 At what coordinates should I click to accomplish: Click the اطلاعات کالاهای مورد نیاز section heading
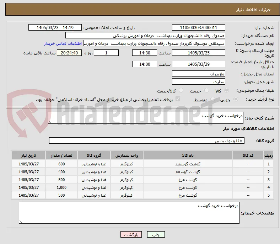pos(248,129)
